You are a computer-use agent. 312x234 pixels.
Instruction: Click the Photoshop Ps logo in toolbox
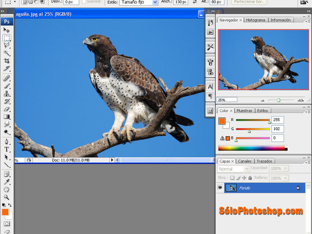[7, 22]
